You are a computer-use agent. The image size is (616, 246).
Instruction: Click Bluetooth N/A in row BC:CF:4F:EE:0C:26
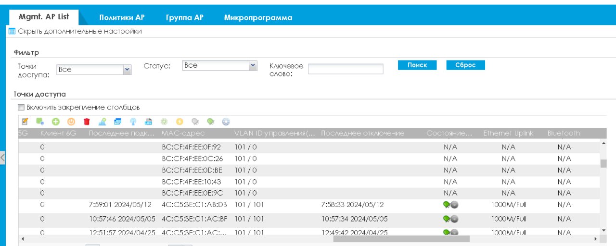tap(564, 159)
